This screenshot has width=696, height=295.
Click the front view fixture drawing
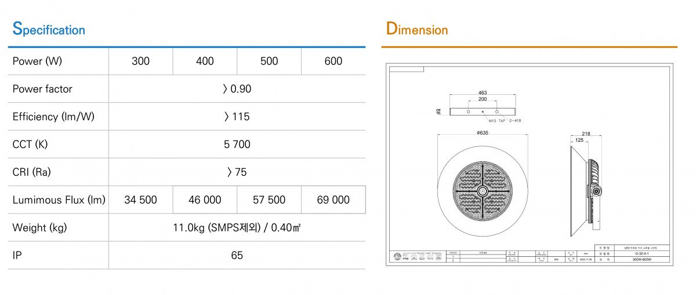(x=482, y=191)
